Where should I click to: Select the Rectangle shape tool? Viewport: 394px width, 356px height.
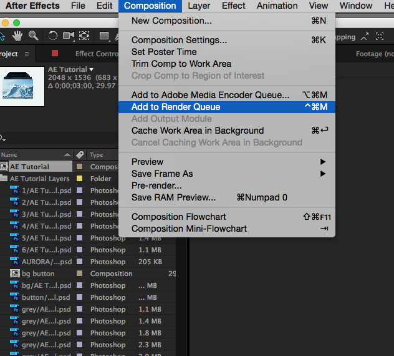[x=104, y=36]
